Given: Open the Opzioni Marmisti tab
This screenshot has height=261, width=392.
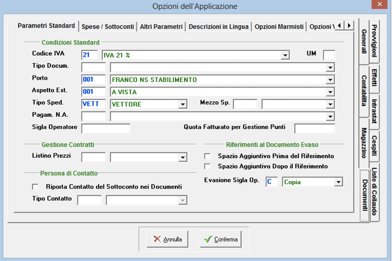Looking at the screenshot, I should [279, 27].
